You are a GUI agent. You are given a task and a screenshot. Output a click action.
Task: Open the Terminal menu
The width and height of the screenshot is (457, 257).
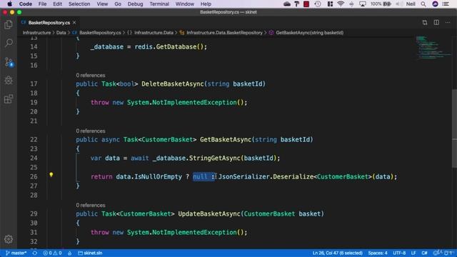pos(159,4)
